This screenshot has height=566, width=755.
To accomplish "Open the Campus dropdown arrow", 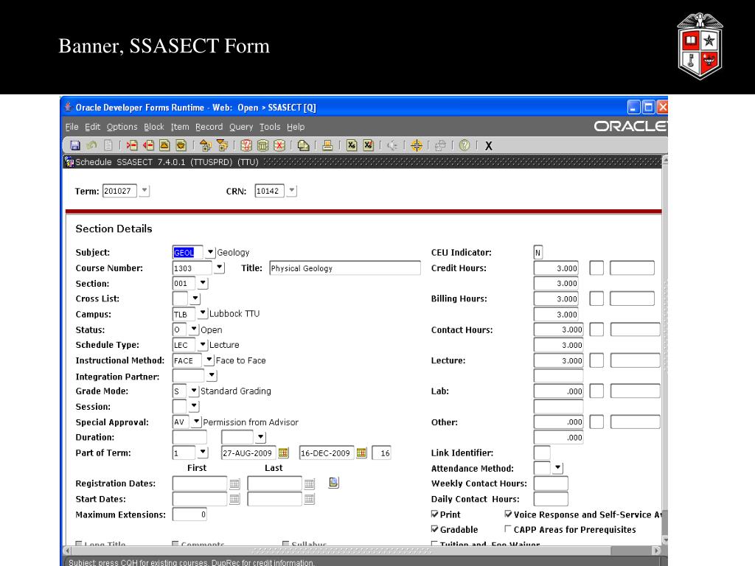I will point(203,313).
